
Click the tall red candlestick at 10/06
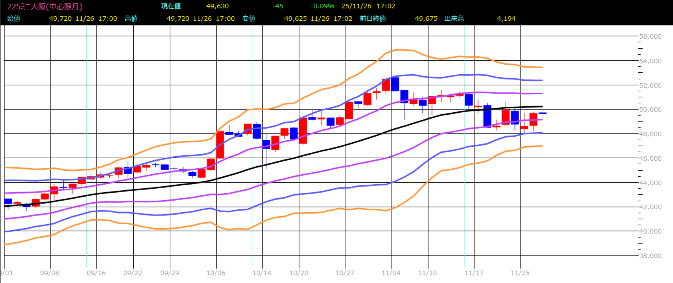(x=220, y=145)
